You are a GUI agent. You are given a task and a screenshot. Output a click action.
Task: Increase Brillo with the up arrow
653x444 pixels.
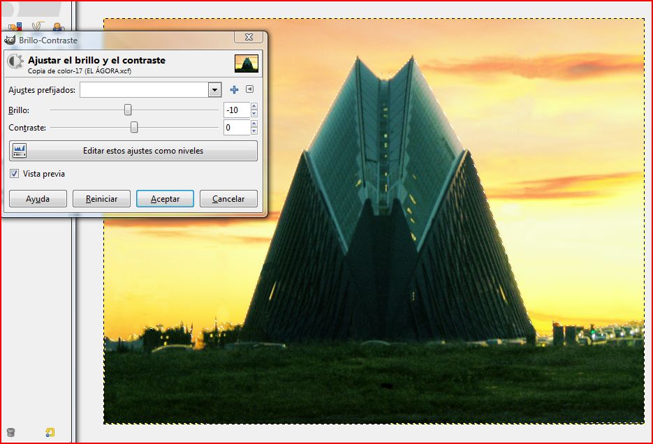(254, 106)
